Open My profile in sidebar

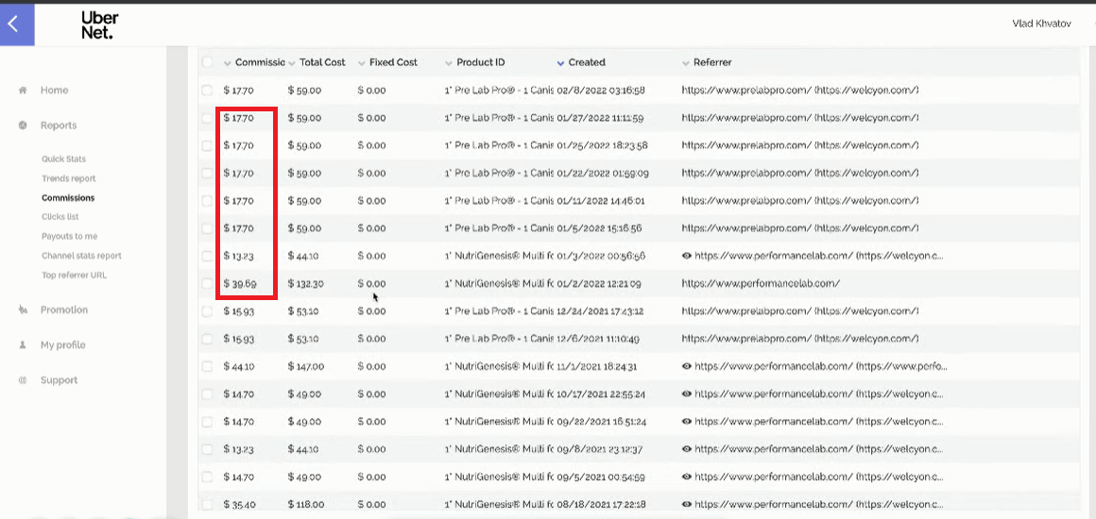click(63, 345)
